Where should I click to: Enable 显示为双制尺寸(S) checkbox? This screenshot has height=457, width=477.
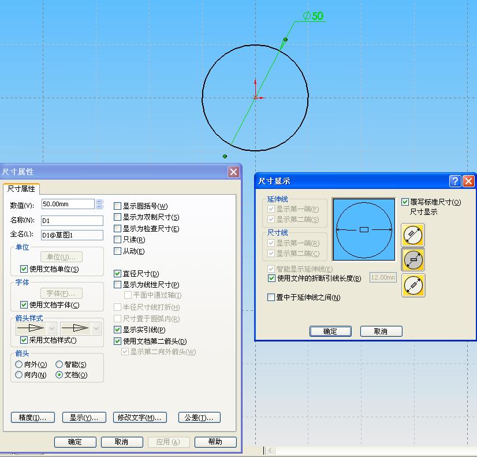pos(117,217)
